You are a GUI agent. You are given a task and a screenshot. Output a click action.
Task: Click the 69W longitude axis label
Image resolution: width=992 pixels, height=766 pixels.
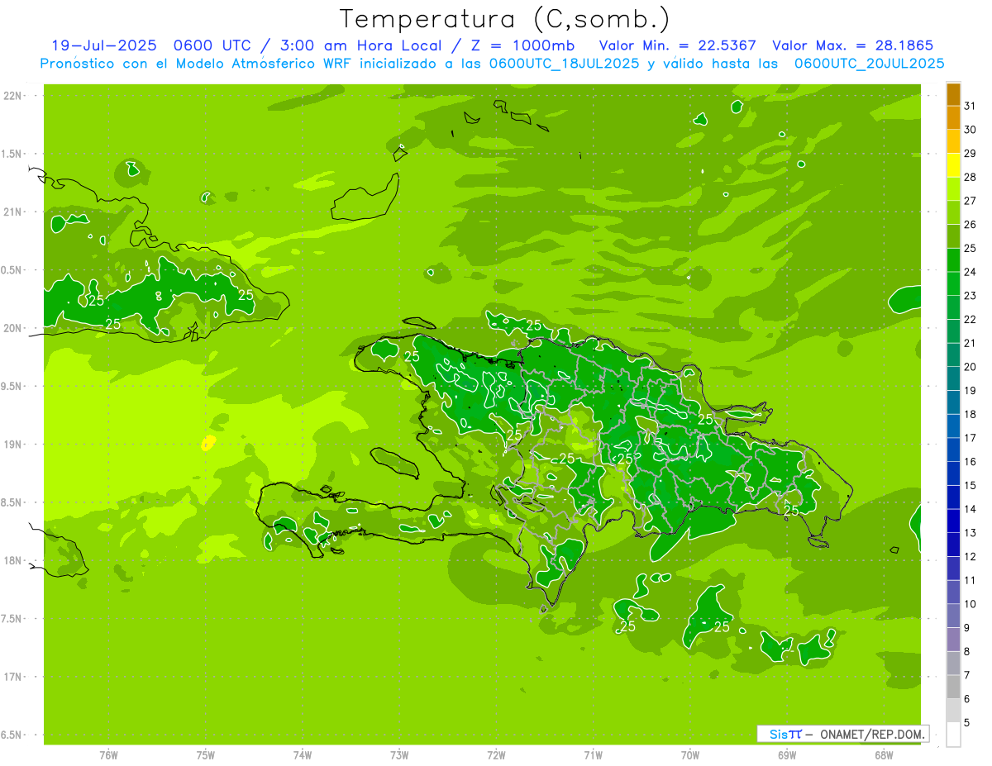tap(787, 754)
